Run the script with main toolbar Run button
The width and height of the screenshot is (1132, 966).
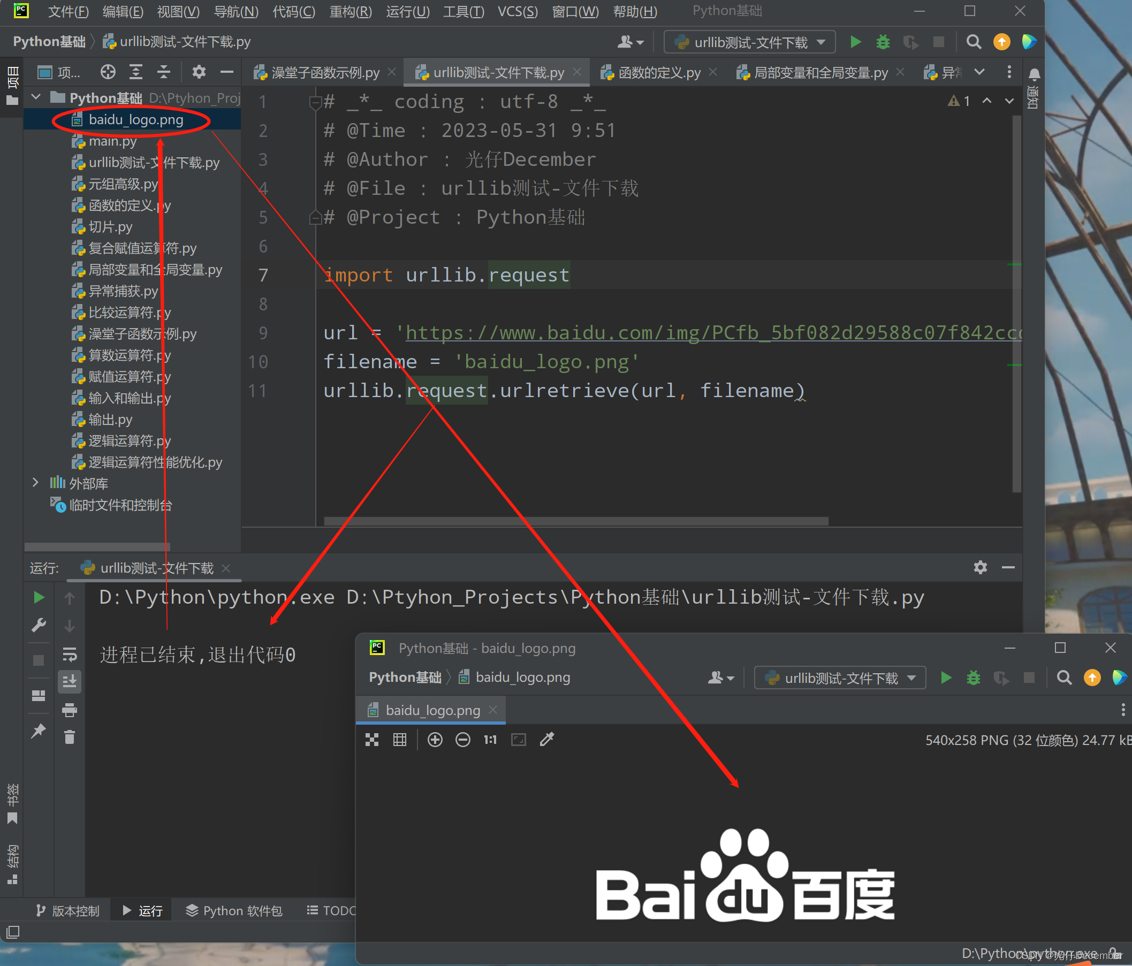(855, 42)
